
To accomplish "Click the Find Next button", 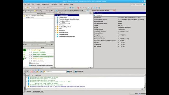I will coord(79,72).
